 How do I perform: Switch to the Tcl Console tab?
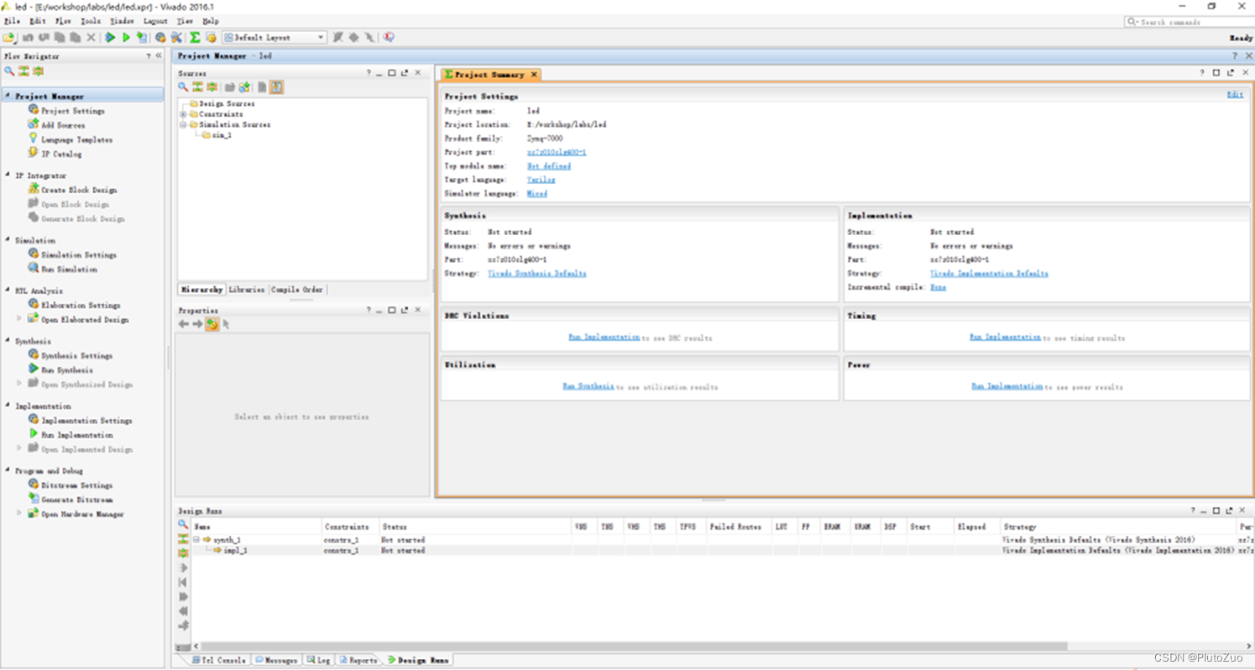pyautogui.click(x=220, y=661)
